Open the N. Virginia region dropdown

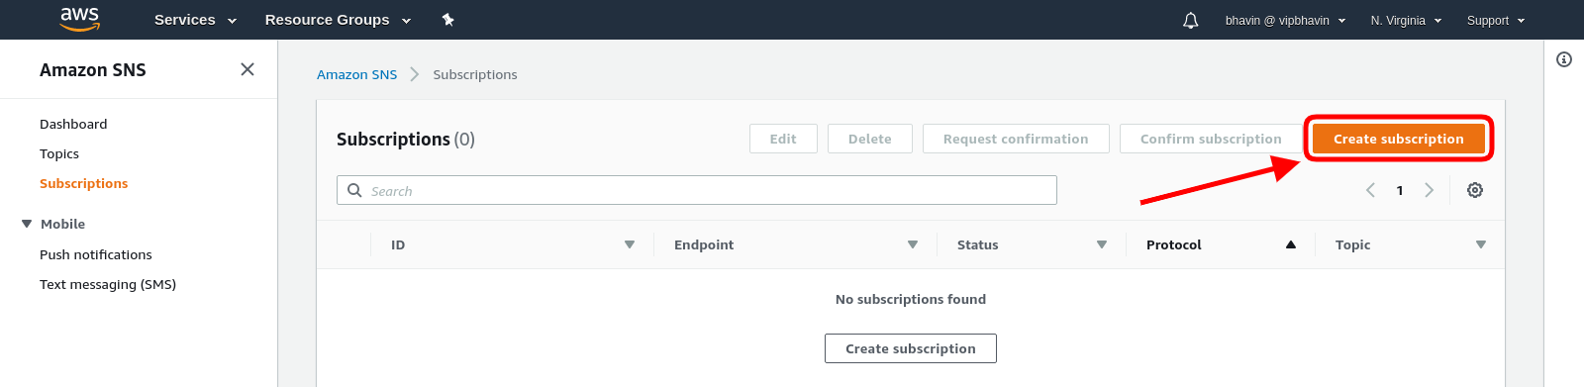(x=1406, y=20)
